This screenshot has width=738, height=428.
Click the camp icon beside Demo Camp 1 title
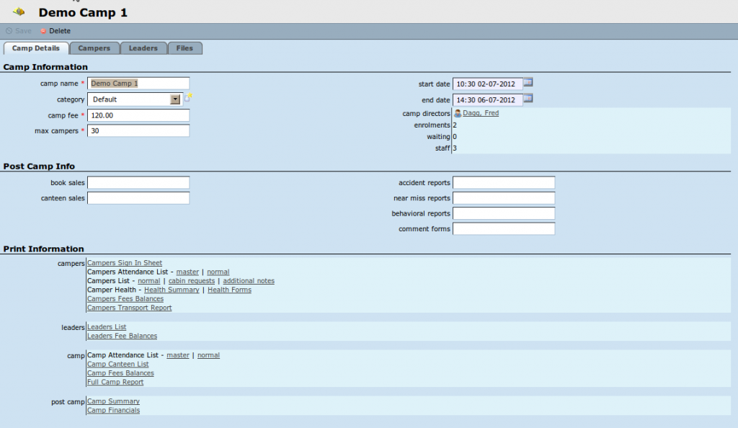pyautogui.click(x=20, y=12)
